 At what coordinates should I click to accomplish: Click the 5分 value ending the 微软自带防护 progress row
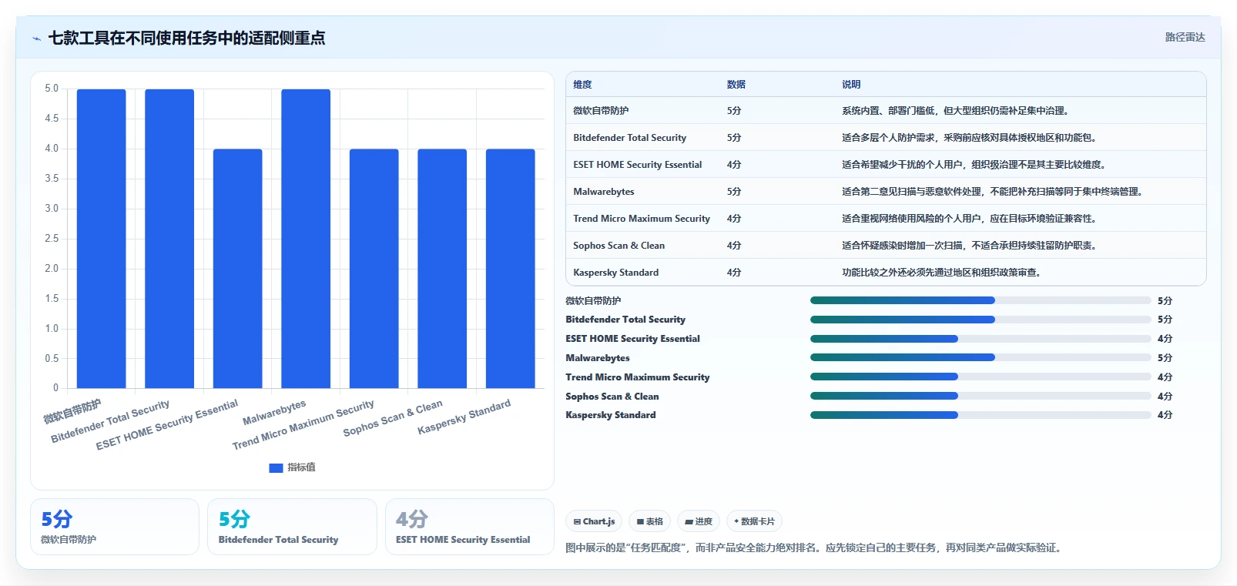[1165, 301]
